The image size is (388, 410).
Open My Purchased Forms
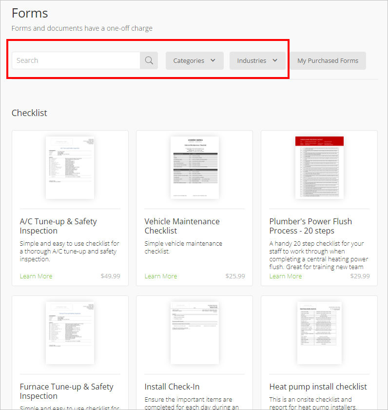[x=328, y=60]
